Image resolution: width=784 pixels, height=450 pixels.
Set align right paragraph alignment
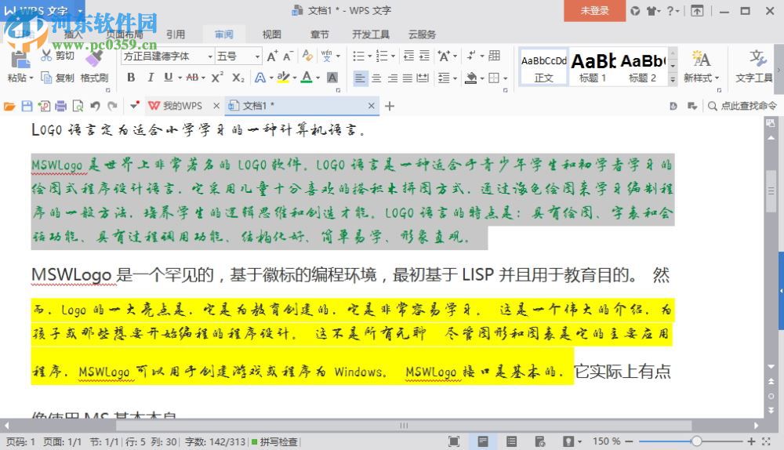tap(393, 78)
